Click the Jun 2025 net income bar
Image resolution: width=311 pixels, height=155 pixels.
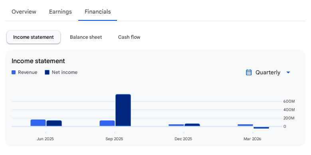click(54, 123)
